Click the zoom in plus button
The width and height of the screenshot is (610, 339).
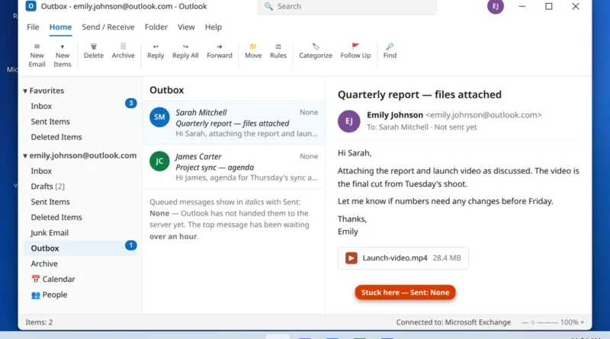(x=583, y=322)
